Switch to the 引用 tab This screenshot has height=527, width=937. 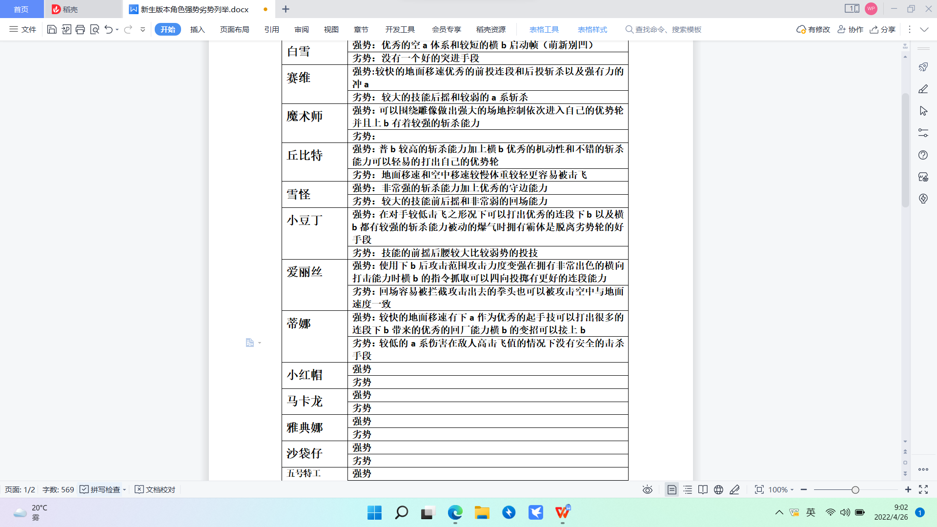(272, 29)
